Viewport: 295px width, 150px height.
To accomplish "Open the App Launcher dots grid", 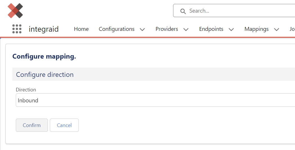I will [17, 29].
